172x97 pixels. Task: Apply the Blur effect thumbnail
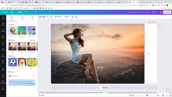point(31,62)
